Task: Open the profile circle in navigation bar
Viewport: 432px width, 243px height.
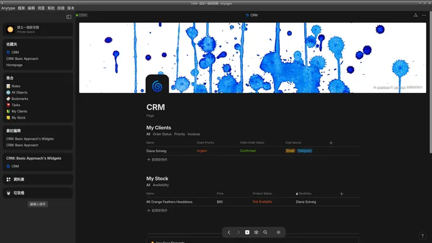Action: click(x=278, y=232)
